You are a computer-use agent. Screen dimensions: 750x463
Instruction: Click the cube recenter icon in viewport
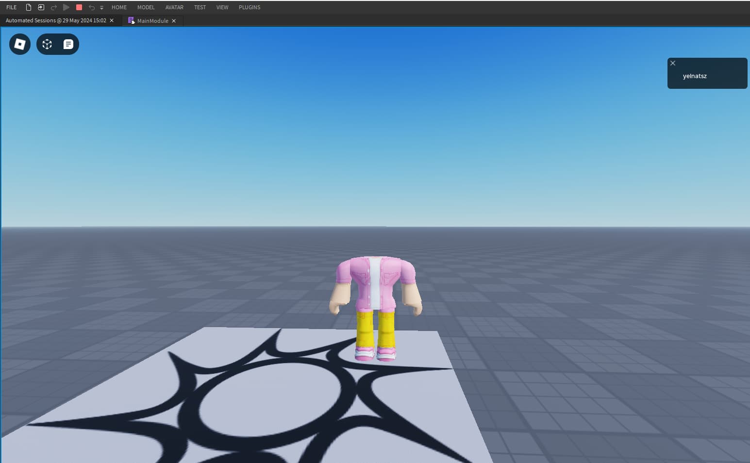(x=47, y=44)
